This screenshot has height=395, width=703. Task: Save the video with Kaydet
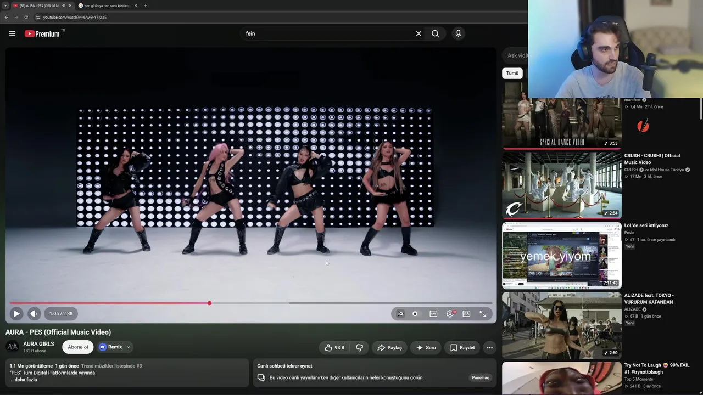[x=462, y=347]
